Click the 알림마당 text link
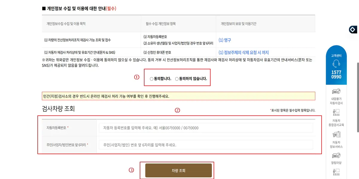 click(x=336, y=163)
